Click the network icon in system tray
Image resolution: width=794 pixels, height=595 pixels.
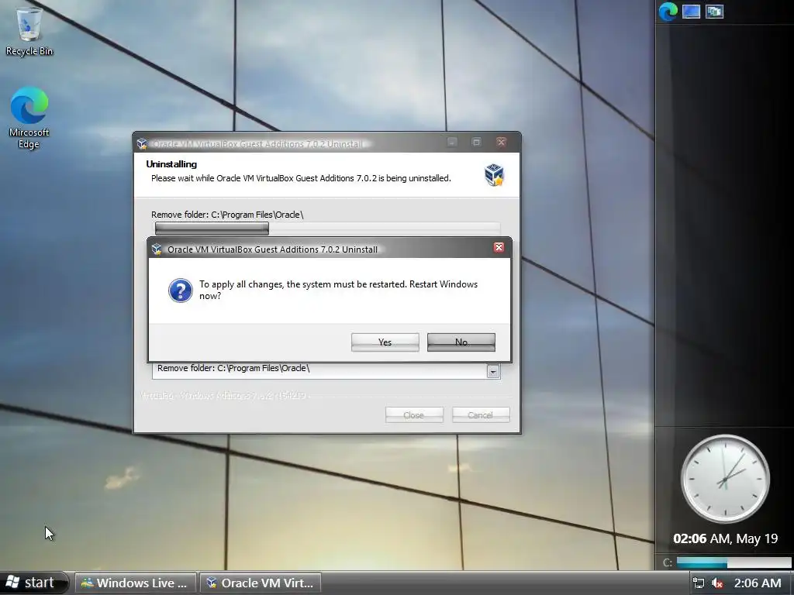(x=699, y=583)
